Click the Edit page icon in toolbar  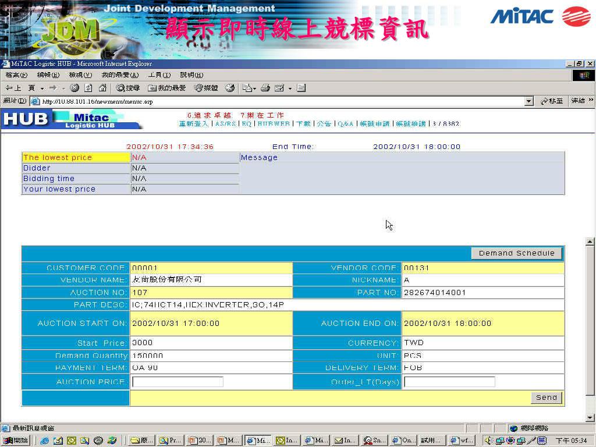279,88
